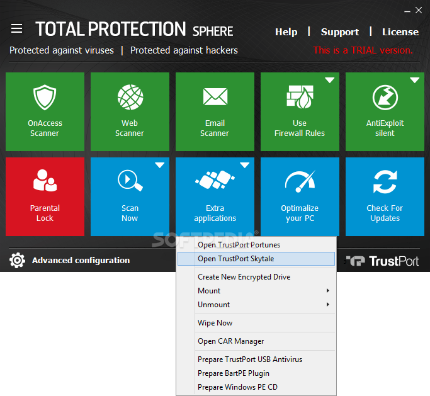Choose Wipe Now from the menu
This screenshot has width=430, height=396.
256,323
